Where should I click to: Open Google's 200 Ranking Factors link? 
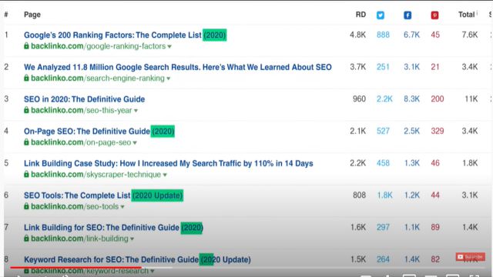pos(112,35)
